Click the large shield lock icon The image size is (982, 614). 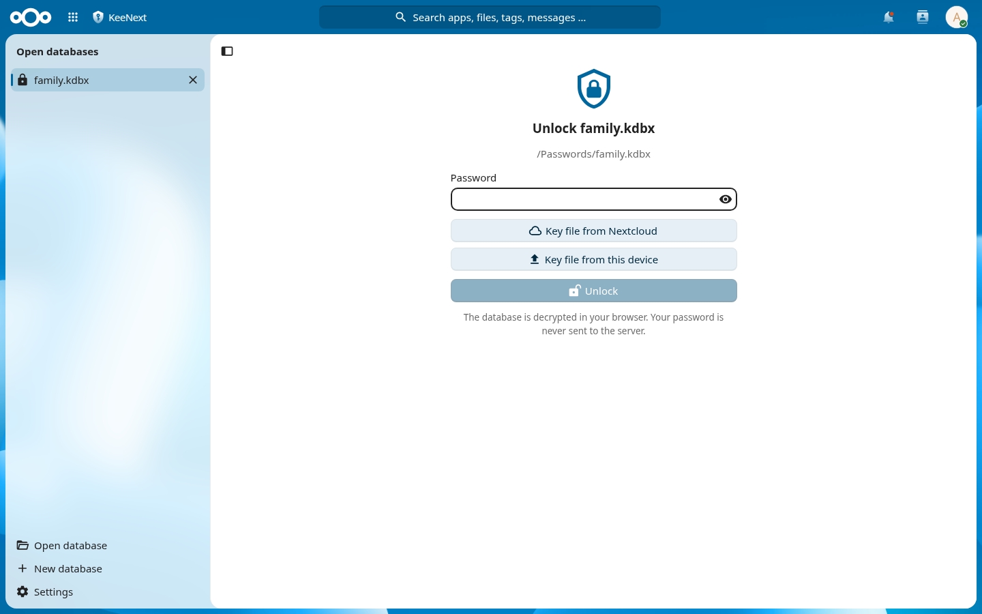[x=594, y=89]
